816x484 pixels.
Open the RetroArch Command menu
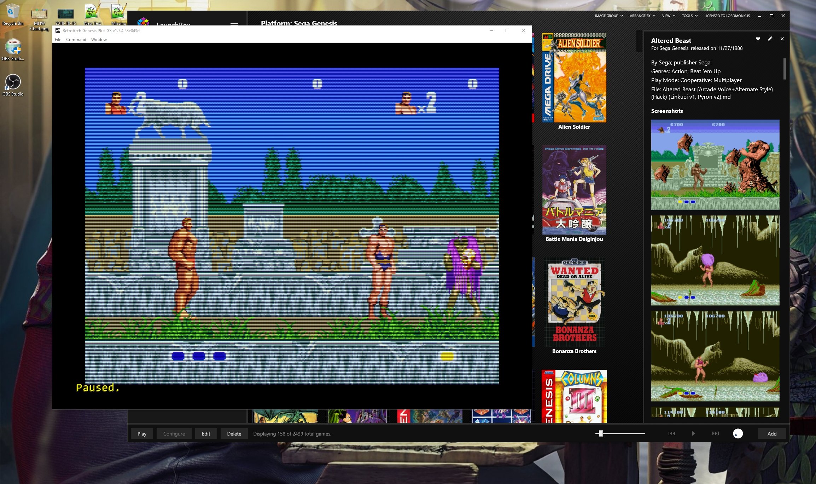(76, 40)
